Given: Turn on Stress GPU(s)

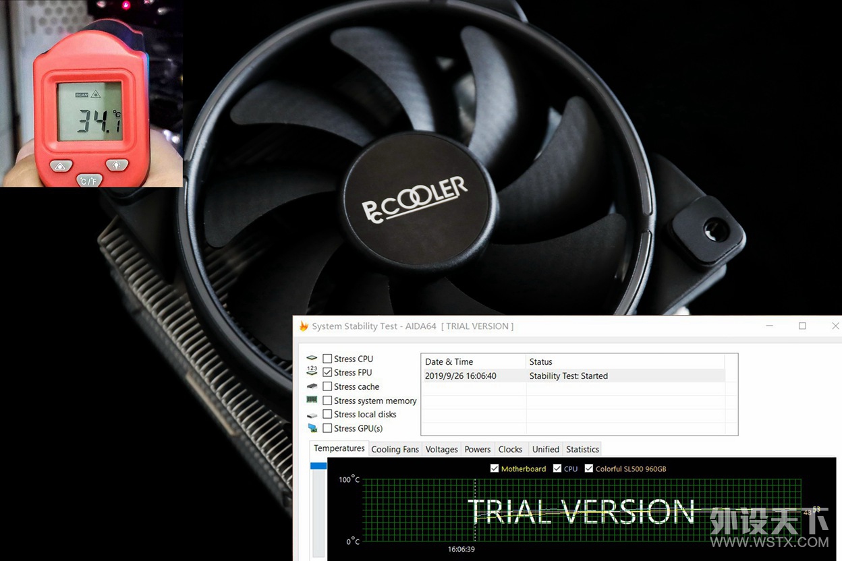Looking at the screenshot, I should tap(327, 428).
